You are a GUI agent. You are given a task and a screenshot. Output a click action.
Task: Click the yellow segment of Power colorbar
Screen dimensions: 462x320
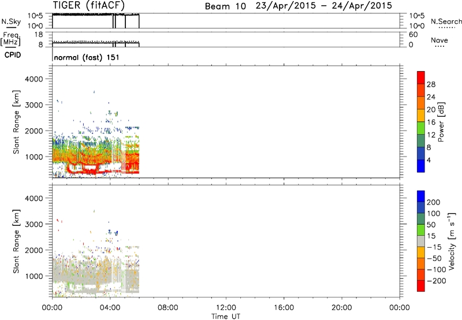(421, 115)
